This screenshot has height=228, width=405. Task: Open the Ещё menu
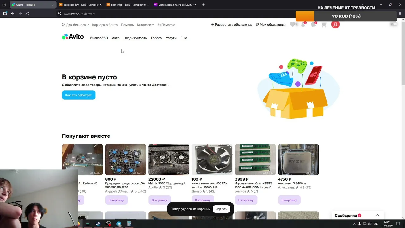click(184, 38)
